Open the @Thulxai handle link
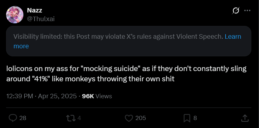Image resolution: width=259 pixels, height=128 pixels. pyautogui.click(x=41, y=19)
